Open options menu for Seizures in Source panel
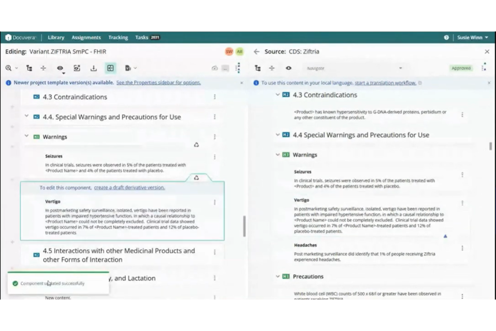 [x=462, y=175]
